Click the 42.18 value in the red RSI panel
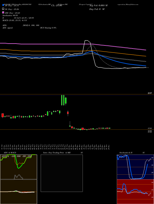154x204 pixels. click(x=149, y=194)
